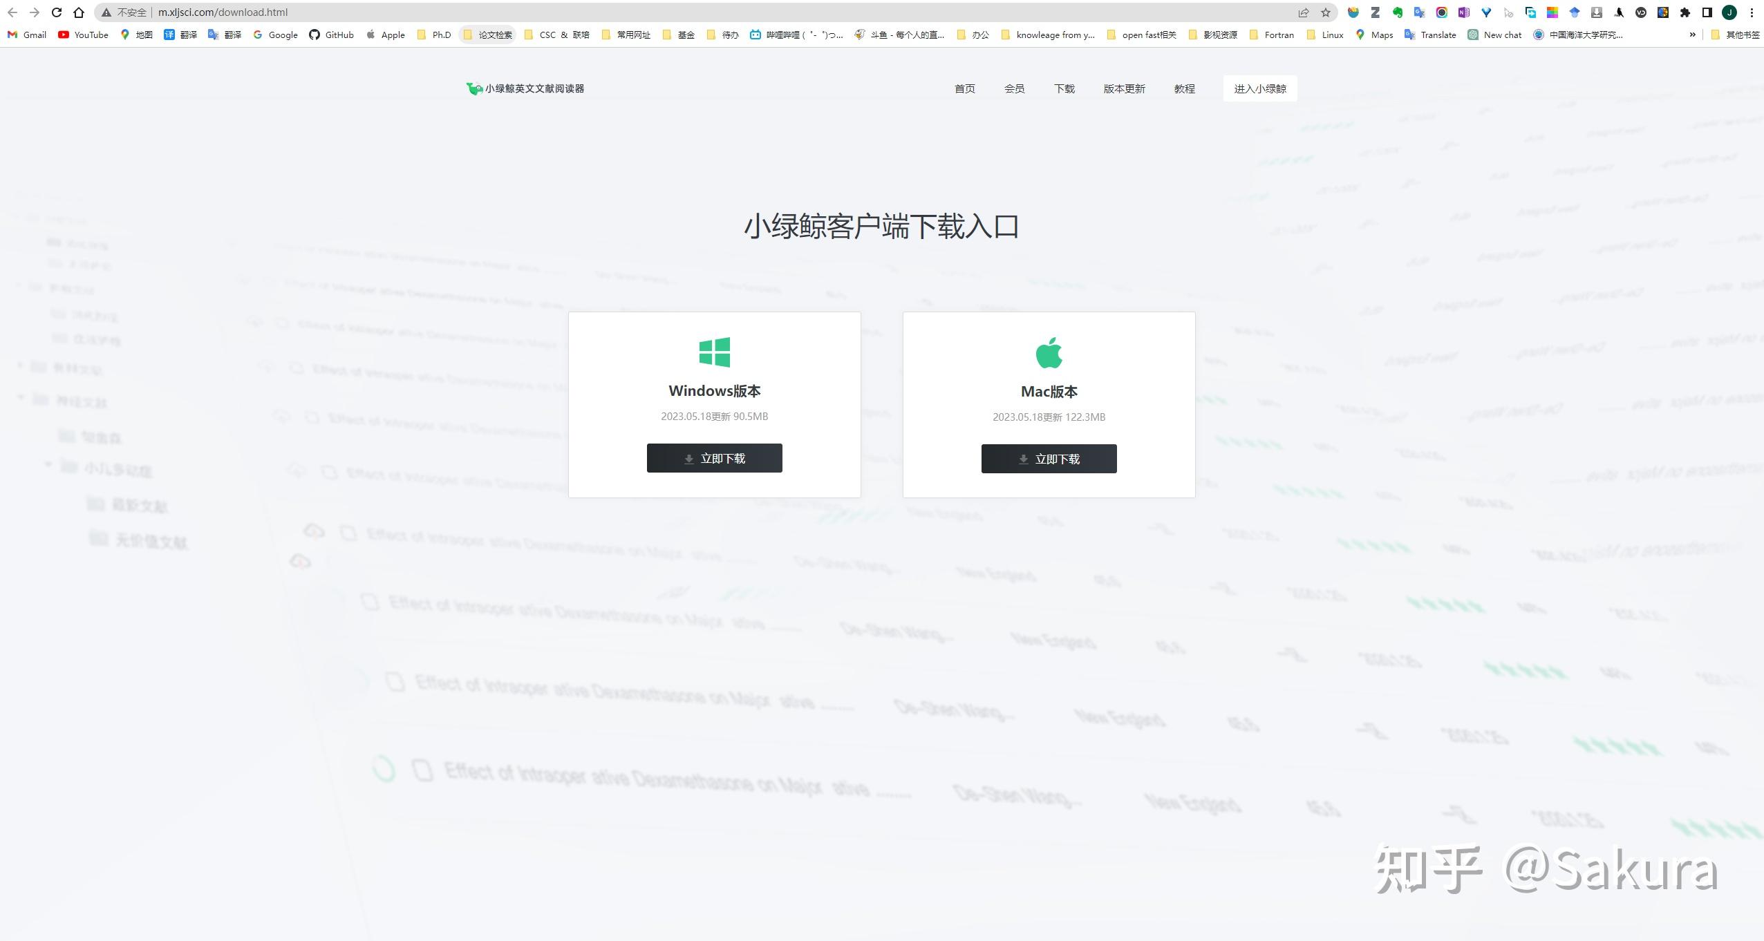Screen dimensions: 1764x941
Task: Open the 其他书签 bookmarks folder
Action: point(1735,35)
